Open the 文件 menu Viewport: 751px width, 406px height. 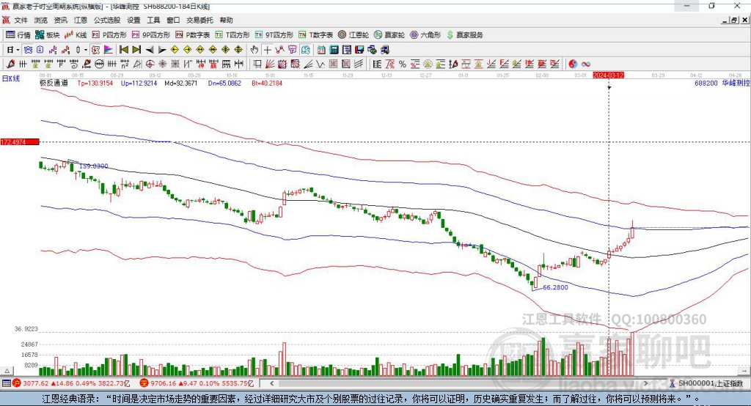[x=21, y=20]
